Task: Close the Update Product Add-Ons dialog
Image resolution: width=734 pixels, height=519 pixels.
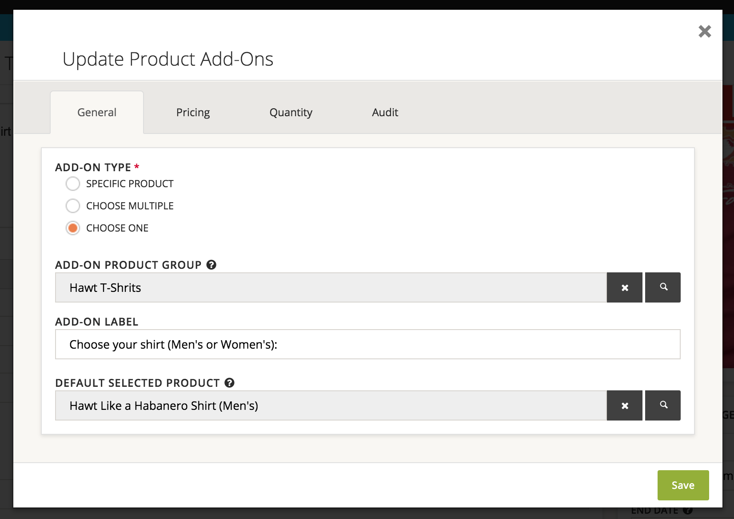Action: pyautogui.click(x=704, y=31)
